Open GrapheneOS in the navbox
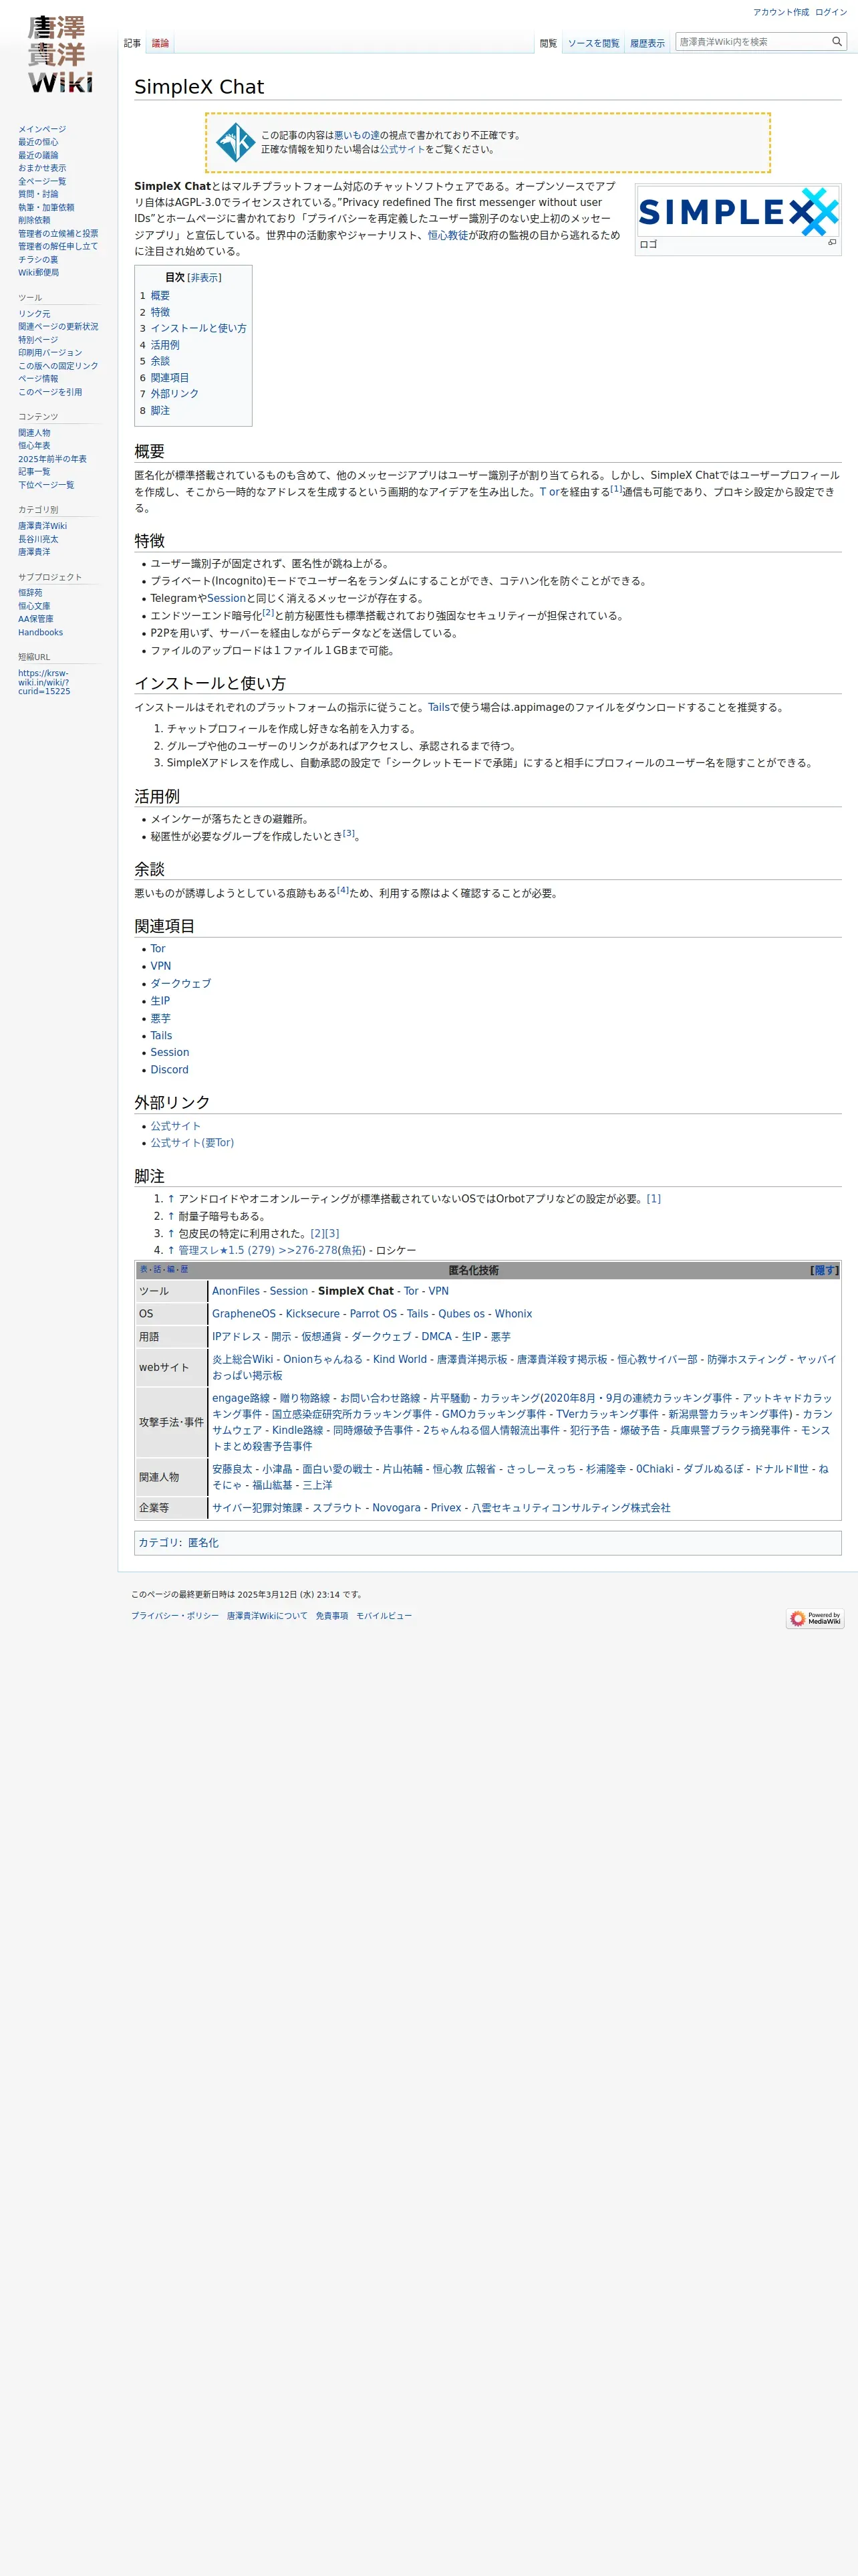The width and height of the screenshot is (858, 2576). point(244,1314)
